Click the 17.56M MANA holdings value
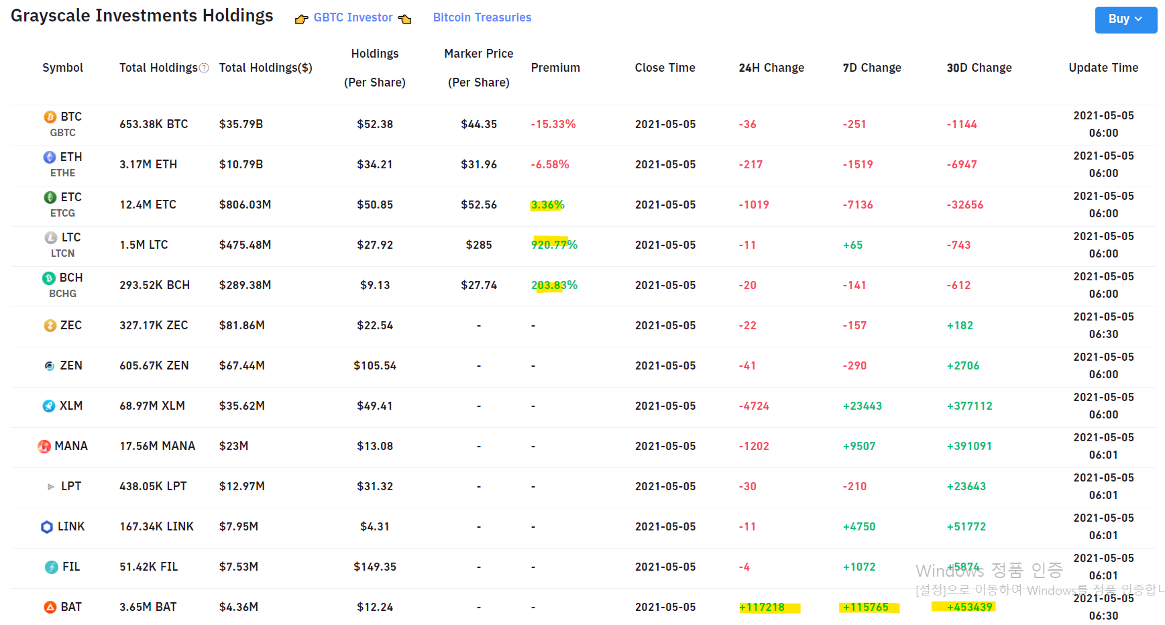The width and height of the screenshot is (1165, 625). (x=158, y=446)
